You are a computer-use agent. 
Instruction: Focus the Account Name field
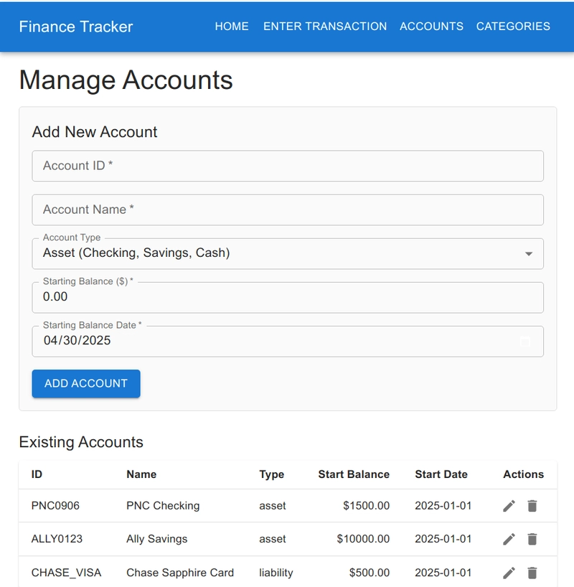tap(288, 210)
